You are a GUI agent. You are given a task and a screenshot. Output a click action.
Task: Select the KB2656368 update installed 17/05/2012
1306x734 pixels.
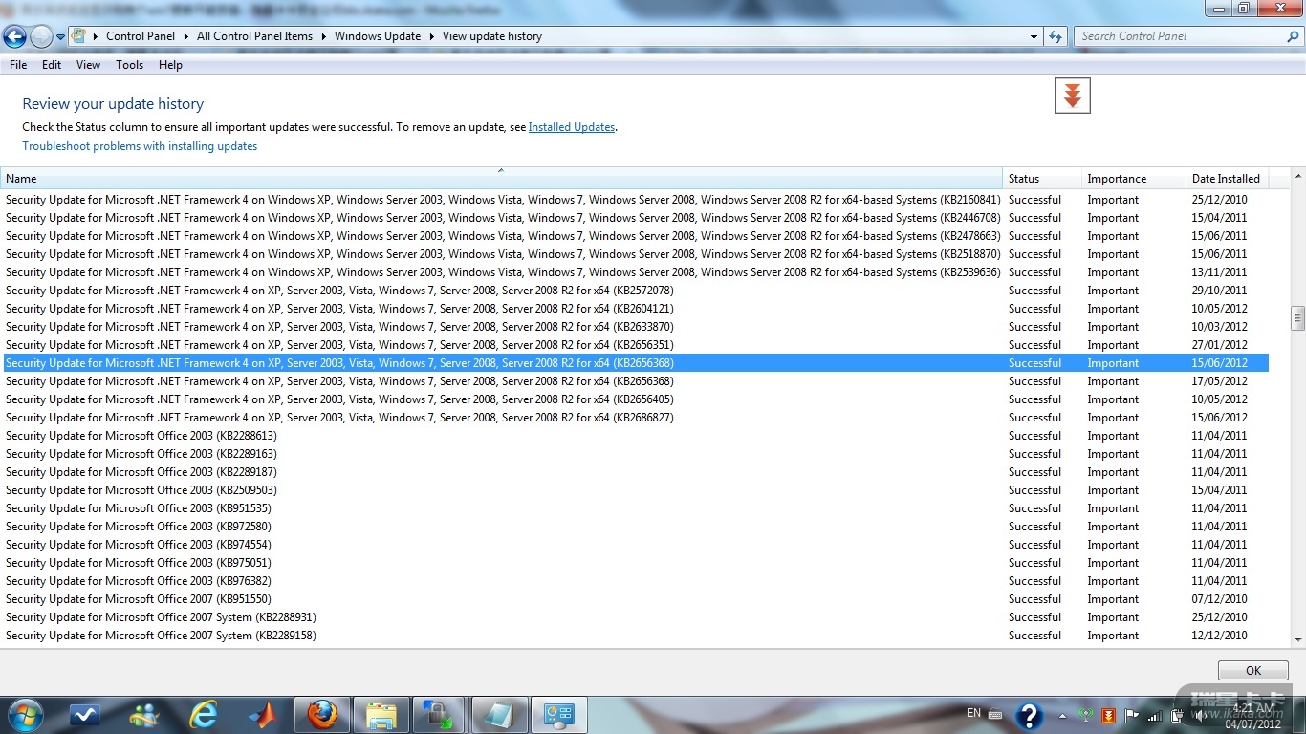tap(636, 381)
